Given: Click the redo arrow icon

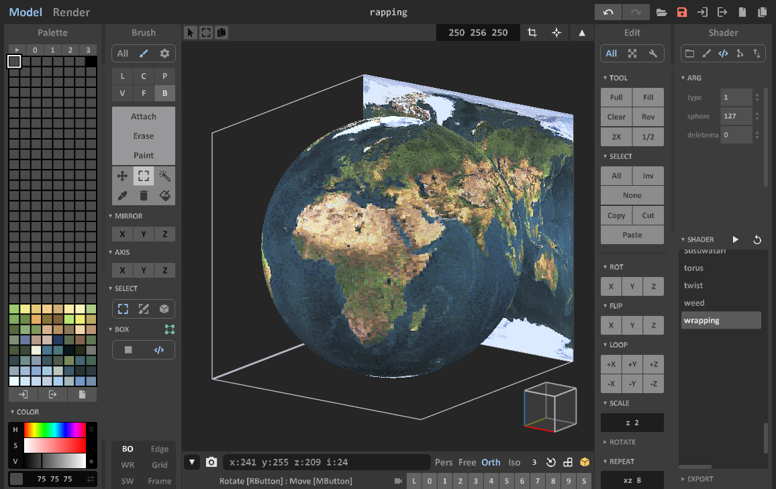Looking at the screenshot, I should click(x=636, y=12).
